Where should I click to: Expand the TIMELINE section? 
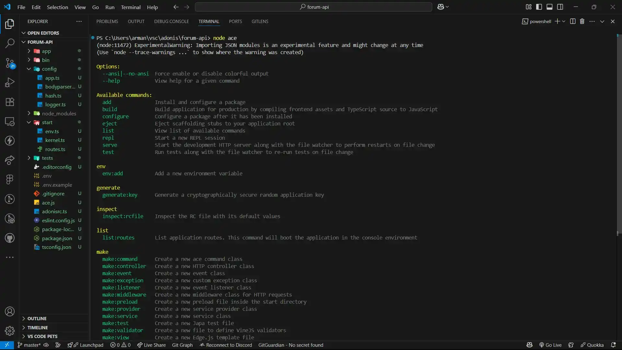point(54,328)
